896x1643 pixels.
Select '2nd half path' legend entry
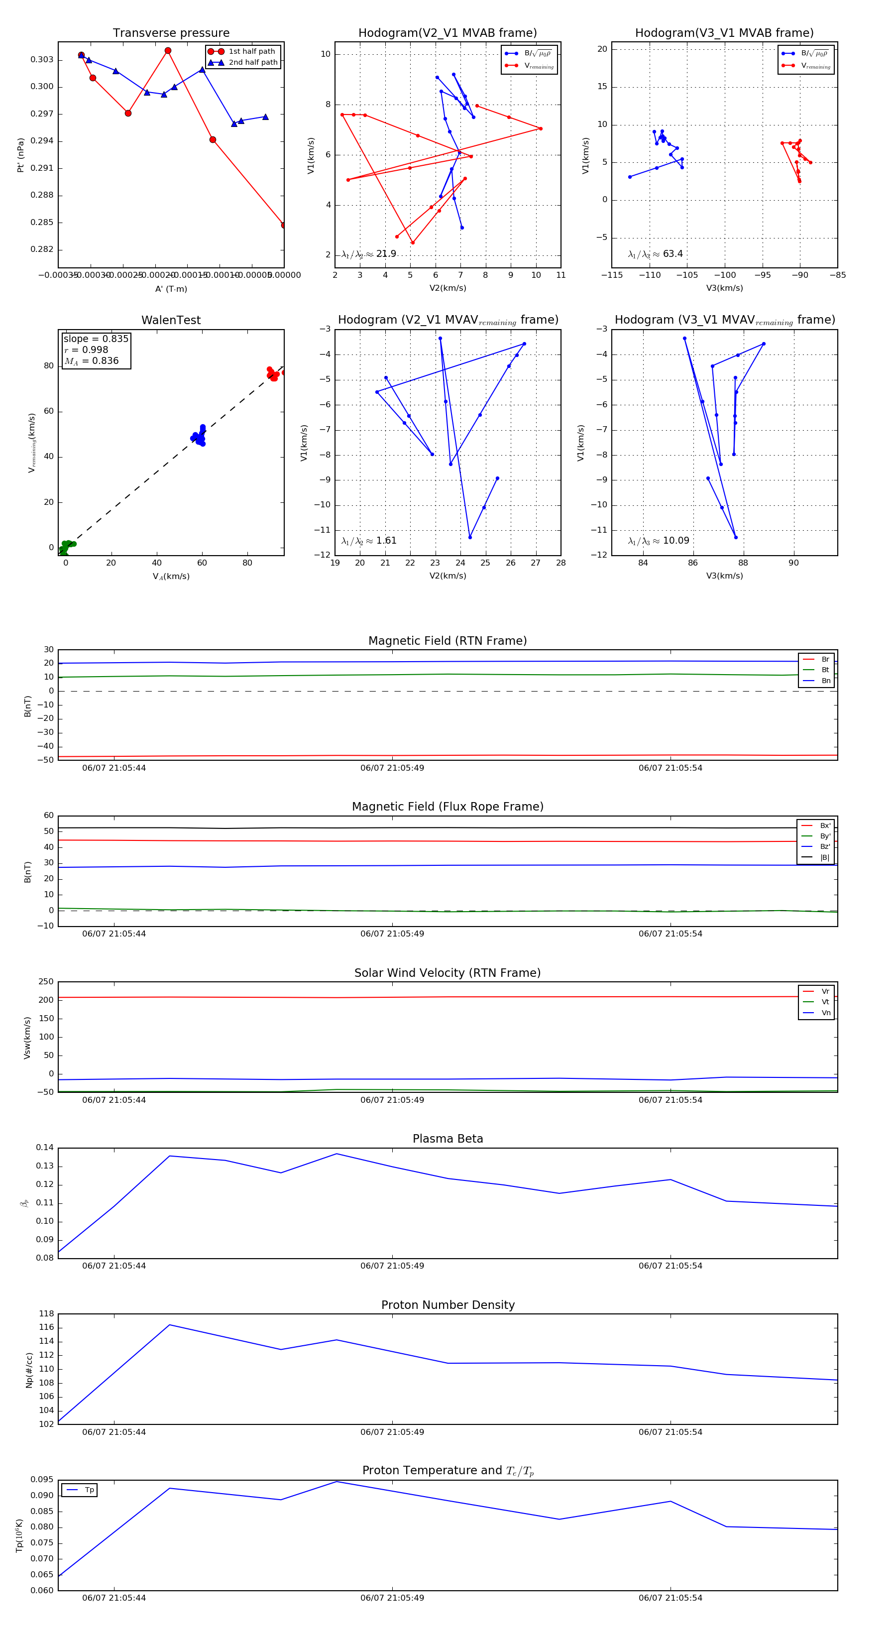(x=243, y=63)
